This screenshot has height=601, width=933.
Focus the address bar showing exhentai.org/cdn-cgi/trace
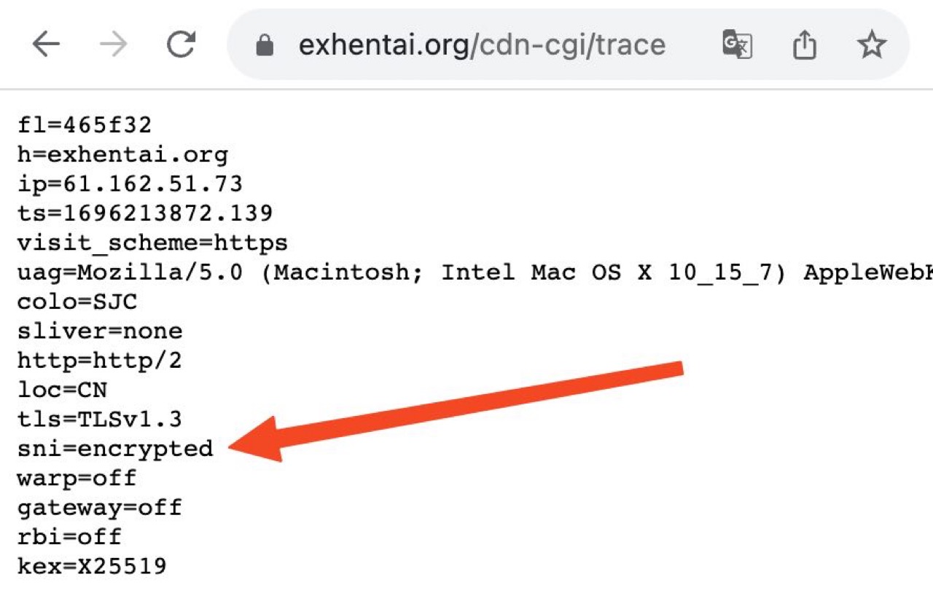pos(482,46)
